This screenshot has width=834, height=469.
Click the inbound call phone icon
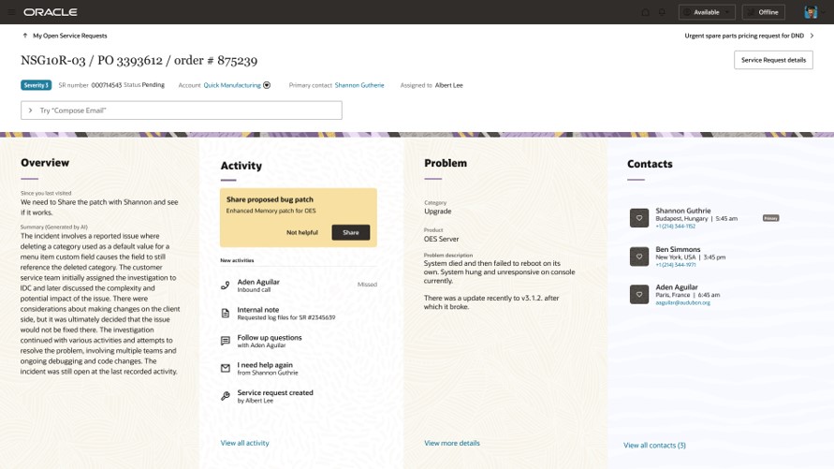pos(226,286)
